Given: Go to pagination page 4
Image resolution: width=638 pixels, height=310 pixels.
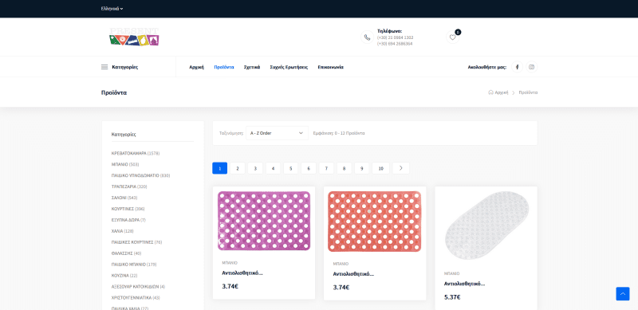Looking at the screenshot, I should click(273, 168).
